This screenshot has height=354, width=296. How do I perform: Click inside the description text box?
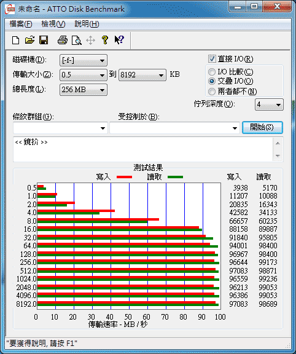tap(143, 149)
